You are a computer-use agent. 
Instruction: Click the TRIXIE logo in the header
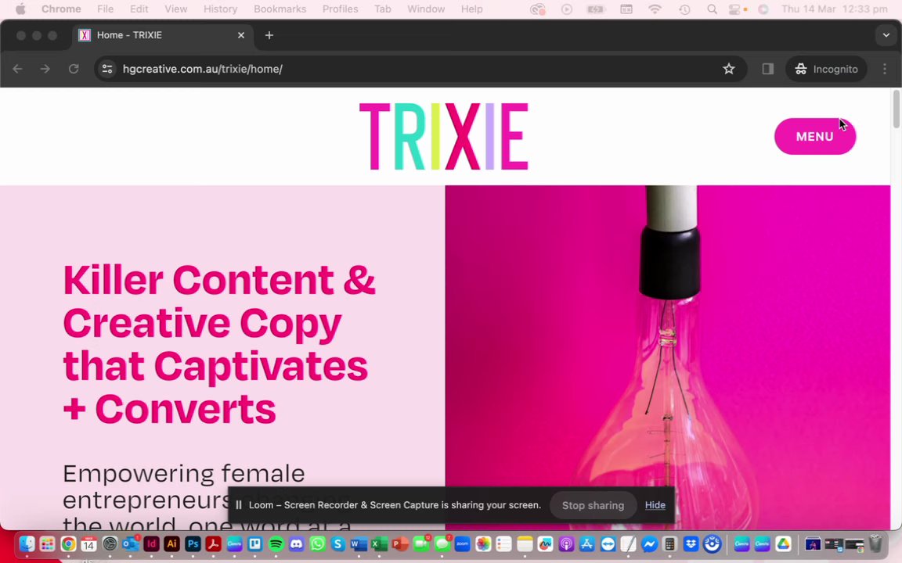pyautogui.click(x=443, y=136)
